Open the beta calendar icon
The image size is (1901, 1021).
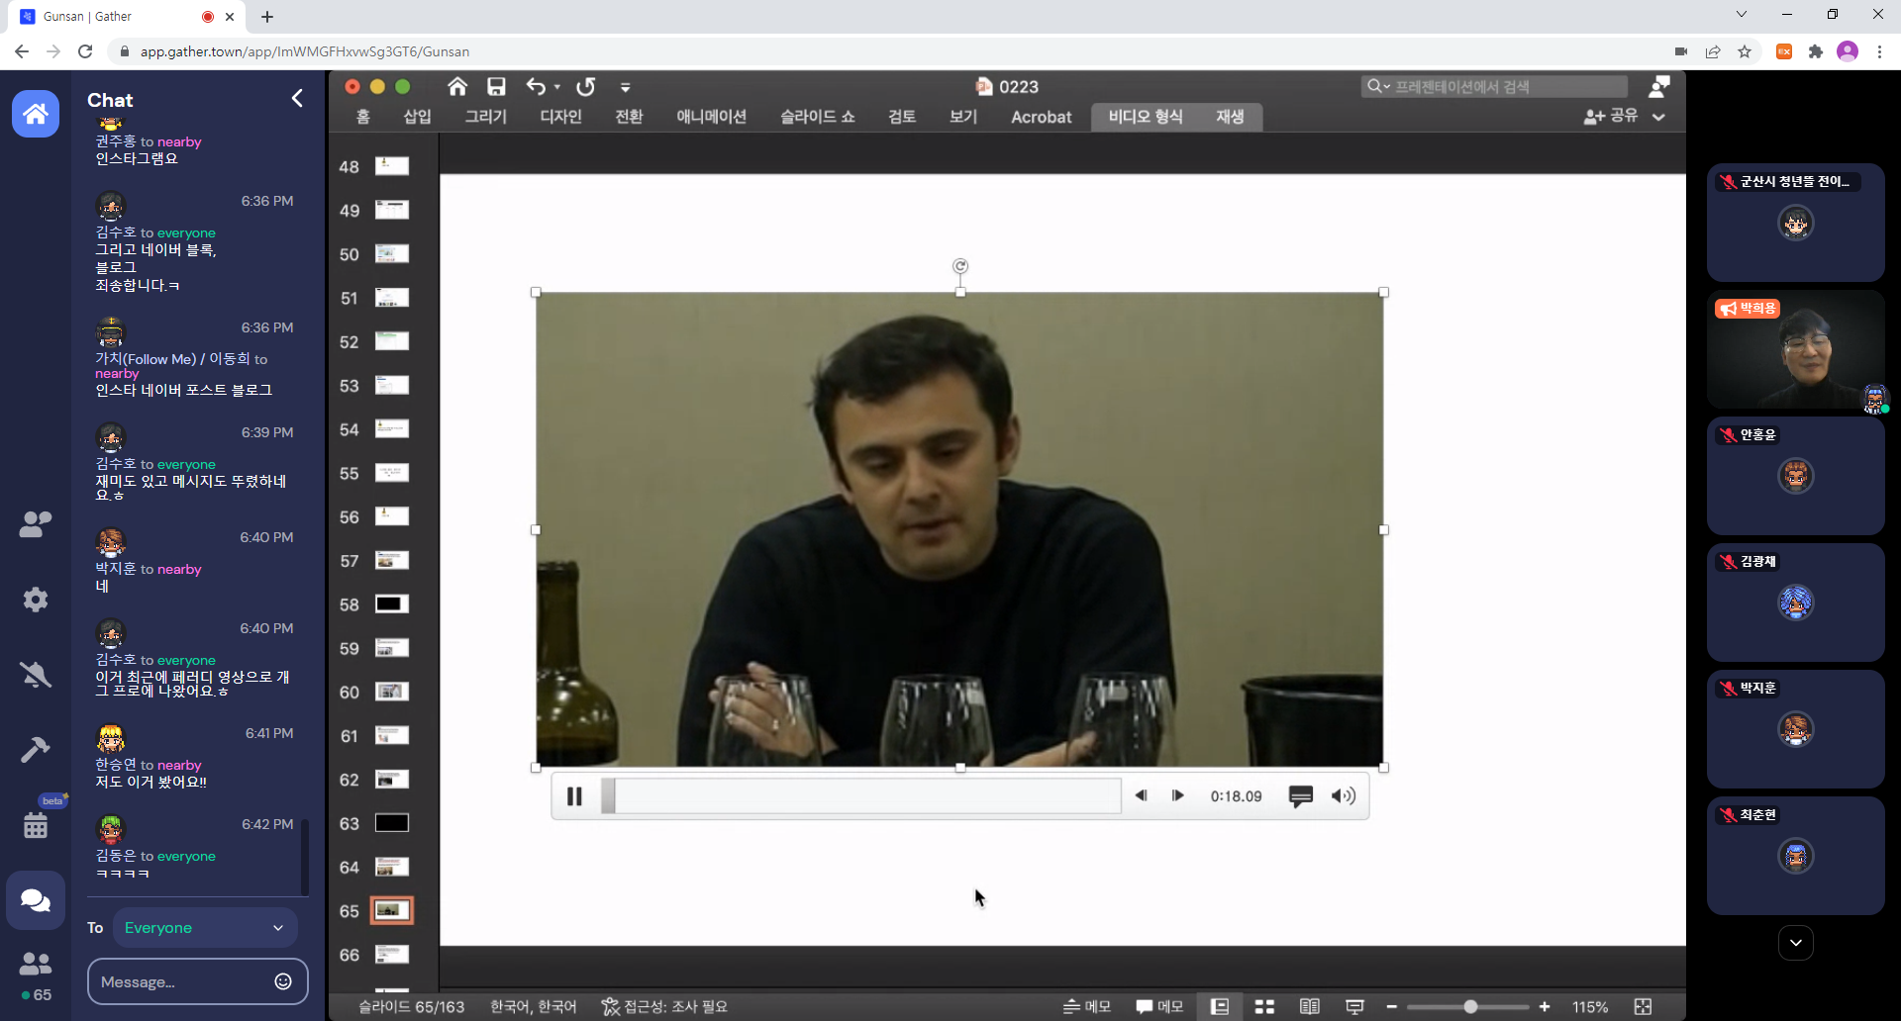(36, 824)
